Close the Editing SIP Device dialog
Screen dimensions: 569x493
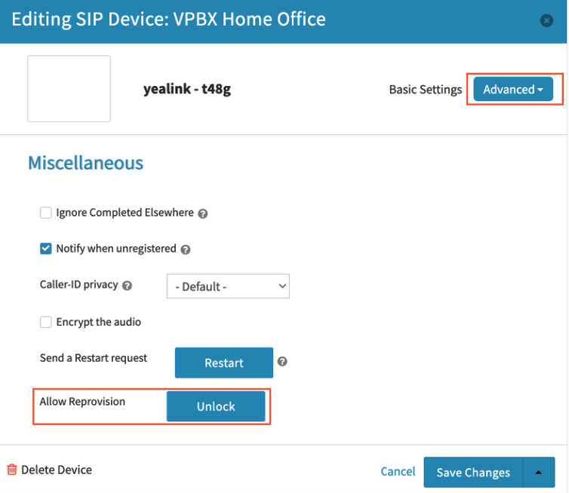point(546,20)
